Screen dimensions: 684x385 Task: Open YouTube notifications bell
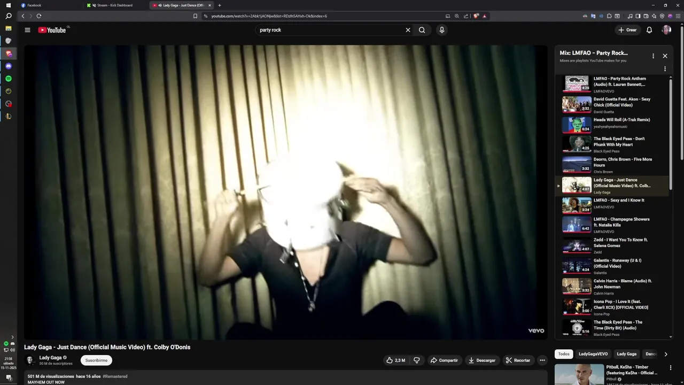(x=649, y=30)
